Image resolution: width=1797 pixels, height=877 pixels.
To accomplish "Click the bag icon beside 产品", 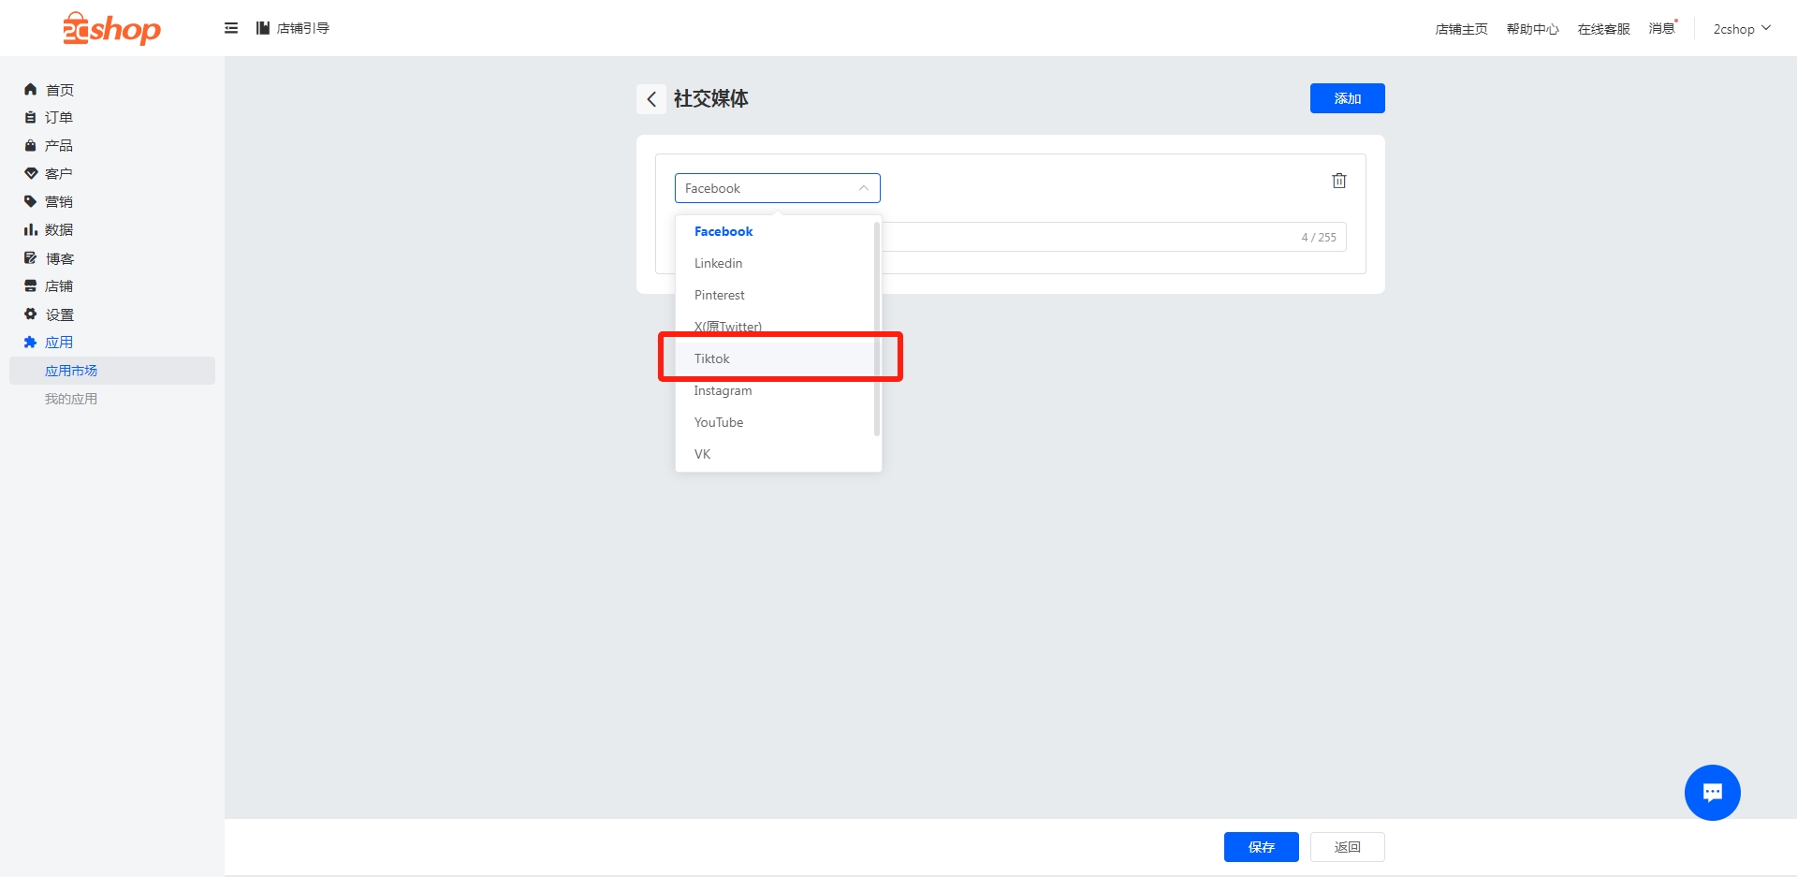I will pos(30,146).
